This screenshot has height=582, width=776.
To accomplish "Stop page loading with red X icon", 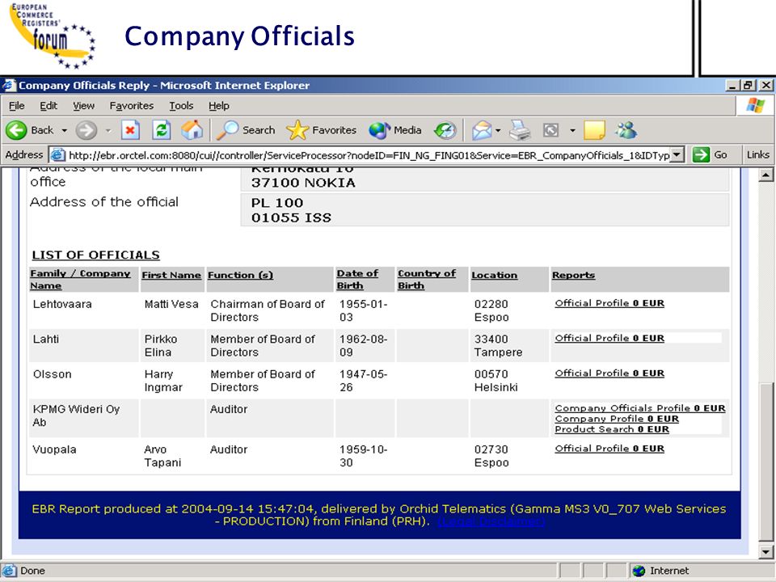I will tap(130, 130).
